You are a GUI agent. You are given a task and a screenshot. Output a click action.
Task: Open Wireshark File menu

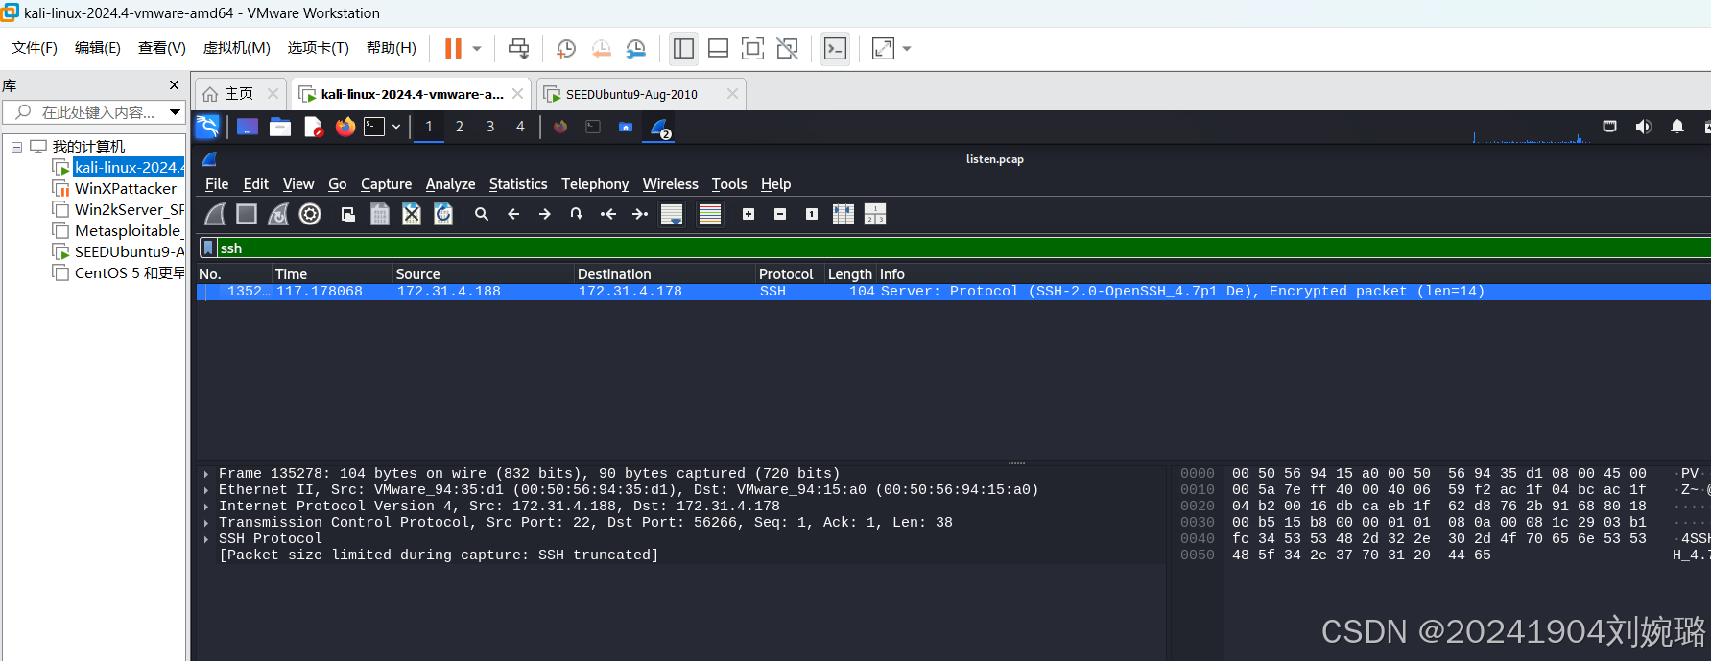pos(217,184)
